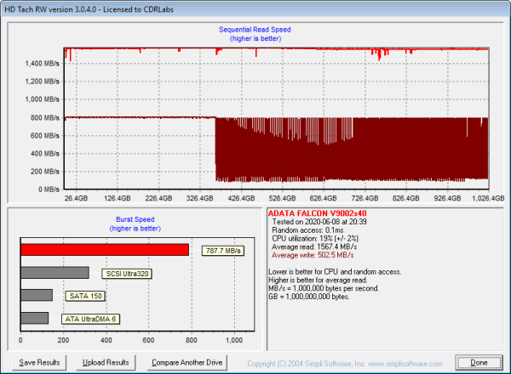Screen dimensions: 511x374
Task: Click the gray SCSI Ultra320 bar
Action: [x=55, y=273]
